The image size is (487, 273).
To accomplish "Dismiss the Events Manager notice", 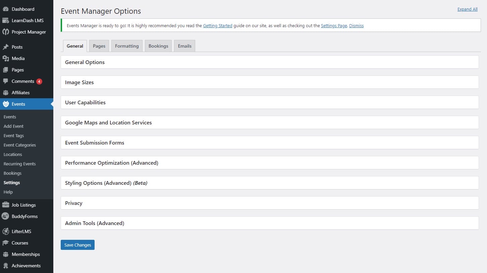I will 356,25.
